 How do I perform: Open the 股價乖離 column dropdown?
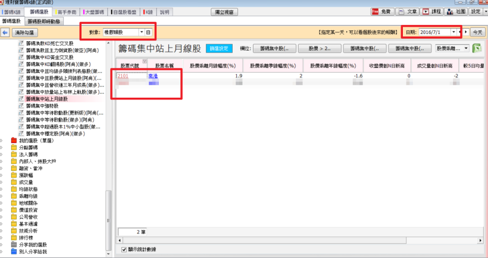[x=466, y=48]
